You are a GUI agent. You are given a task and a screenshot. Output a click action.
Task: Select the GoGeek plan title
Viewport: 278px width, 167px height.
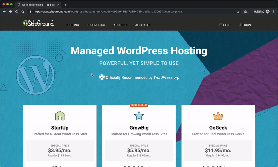(x=218, y=128)
